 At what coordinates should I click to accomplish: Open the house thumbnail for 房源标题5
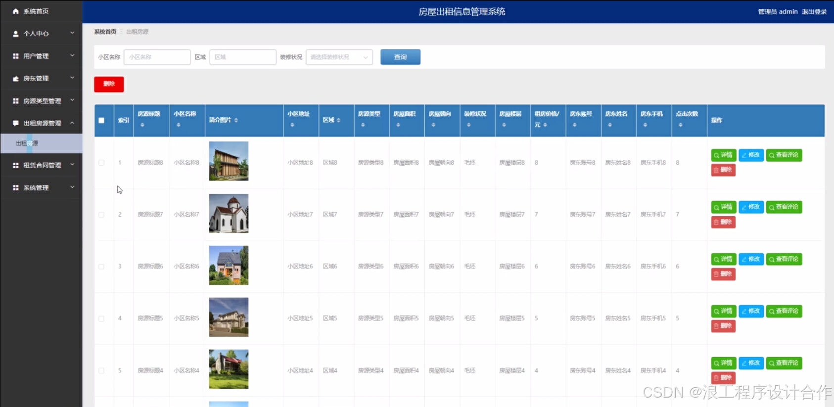tap(229, 317)
